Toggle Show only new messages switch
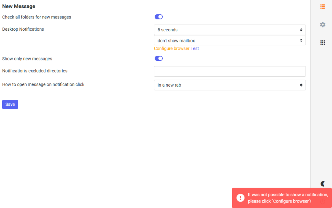Viewport: 332px width, 208px height. (x=159, y=59)
